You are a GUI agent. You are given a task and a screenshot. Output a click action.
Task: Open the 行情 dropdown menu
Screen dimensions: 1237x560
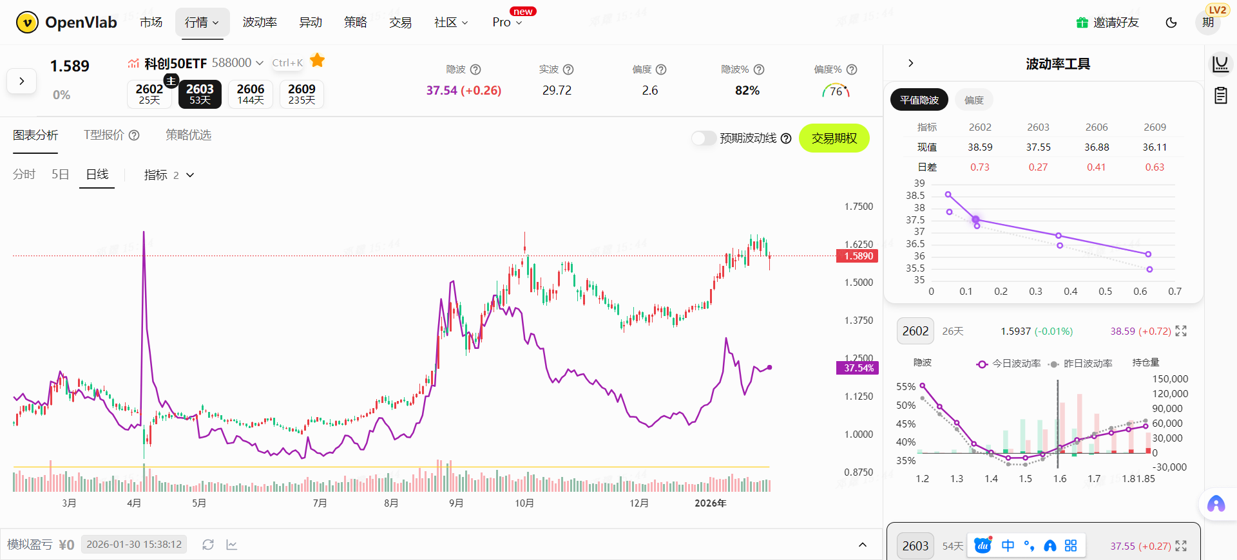202,23
